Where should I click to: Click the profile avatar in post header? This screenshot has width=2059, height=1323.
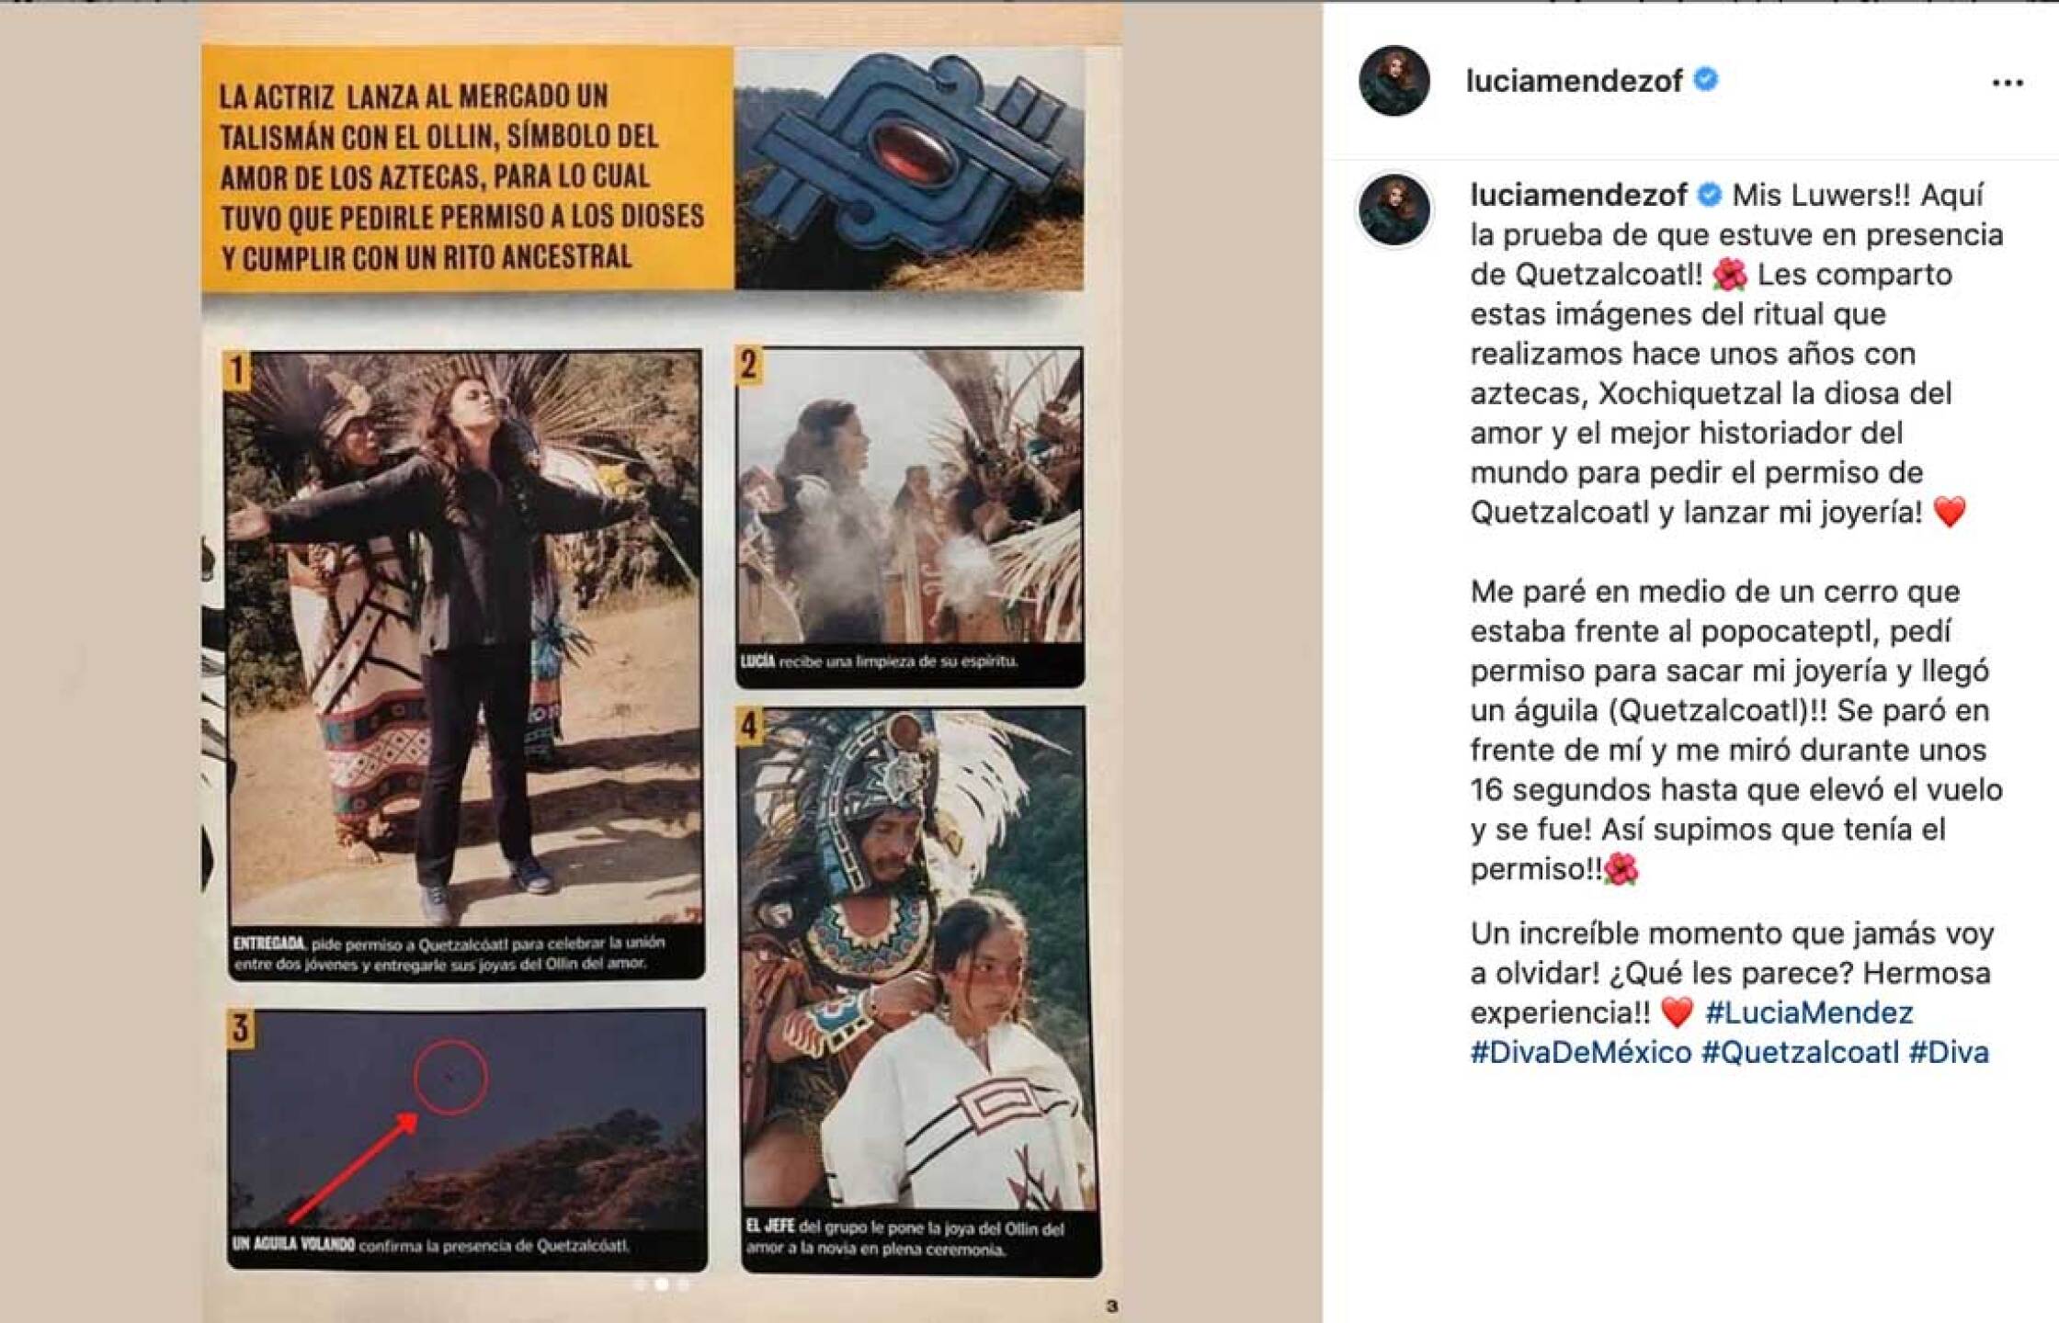pyautogui.click(x=1394, y=81)
